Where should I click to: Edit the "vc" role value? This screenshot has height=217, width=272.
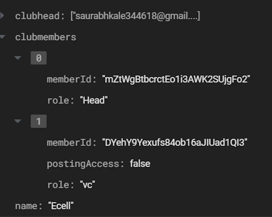(x=88, y=185)
